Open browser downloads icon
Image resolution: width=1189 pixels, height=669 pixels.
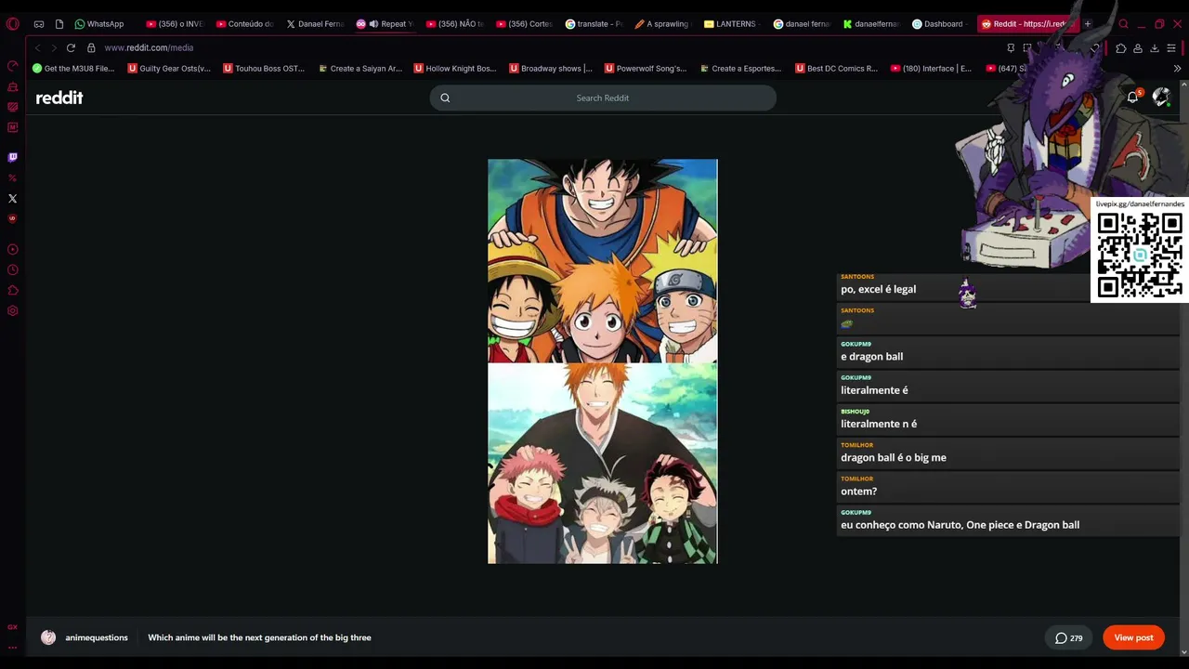point(1155,47)
